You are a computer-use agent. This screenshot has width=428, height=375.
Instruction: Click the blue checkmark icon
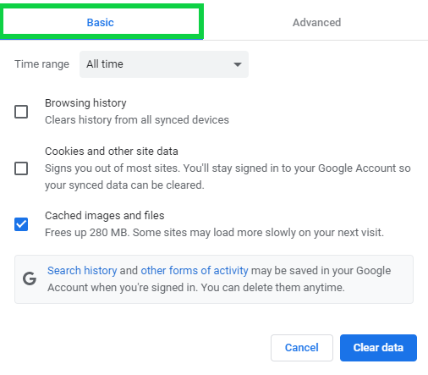tap(21, 224)
